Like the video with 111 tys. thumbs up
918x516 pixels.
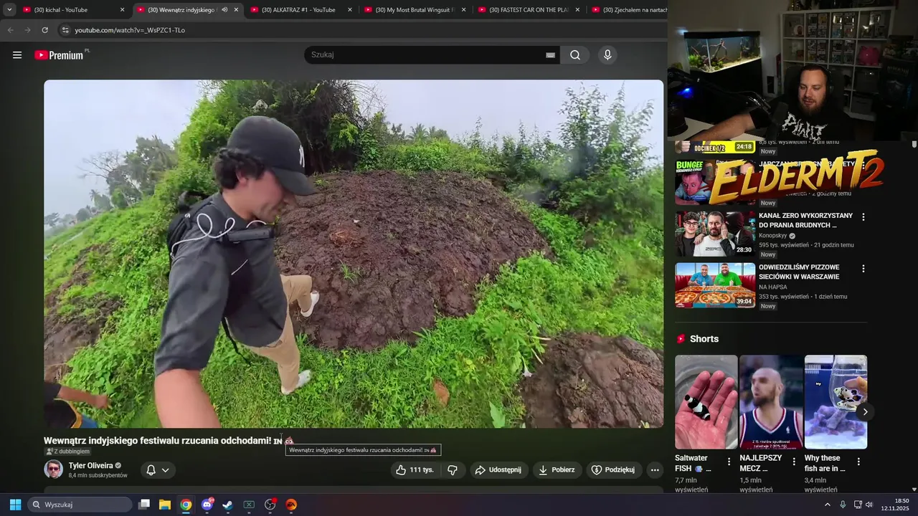point(415,470)
